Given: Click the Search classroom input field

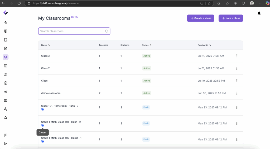Looking at the screenshot, I should pyautogui.click(x=72, y=31).
